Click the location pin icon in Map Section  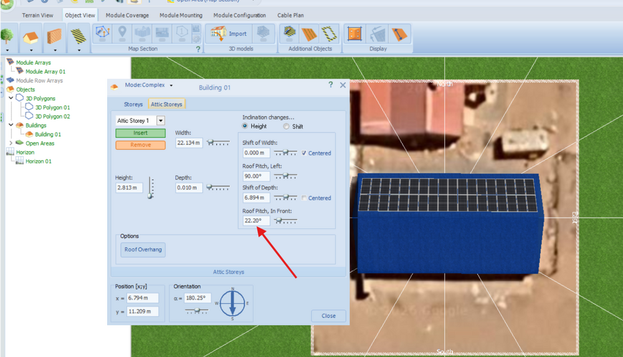point(122,32)
